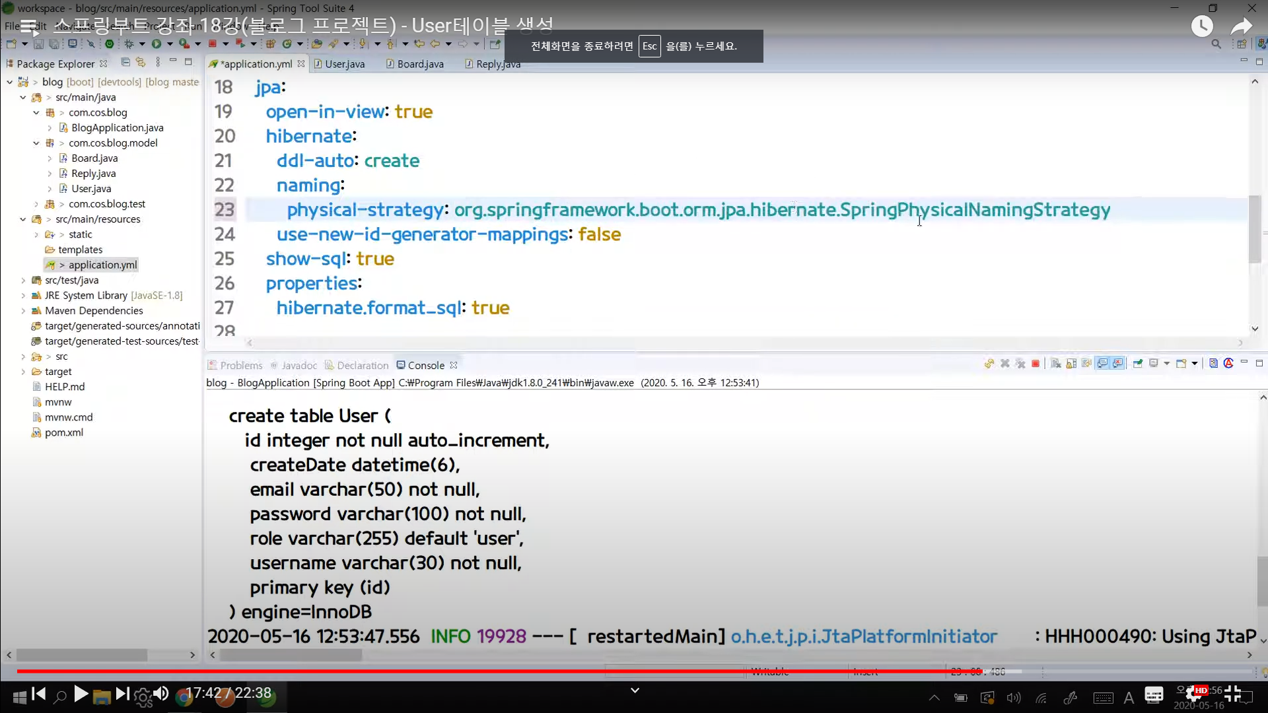
Task: Click the Last Edit Location arrow icon
Action: [419, 44]
